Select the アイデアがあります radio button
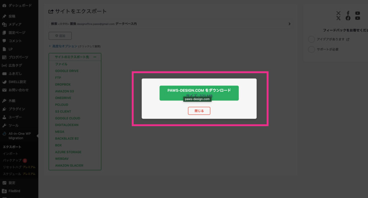 click(x=312, y=39)
